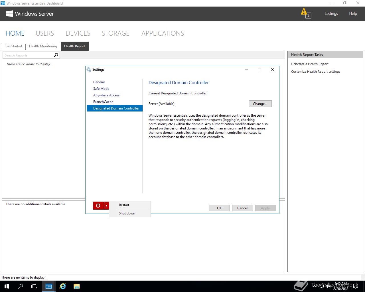
Task: Click Generate a Health Report task
Action: tap(310, 64)
